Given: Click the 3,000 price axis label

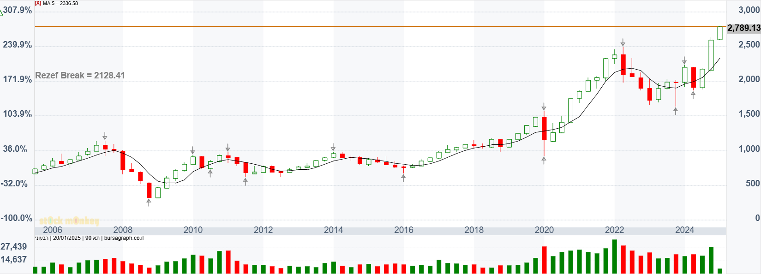Looking at the screenshot, I should pyautogui.click(x=749, y=10).
